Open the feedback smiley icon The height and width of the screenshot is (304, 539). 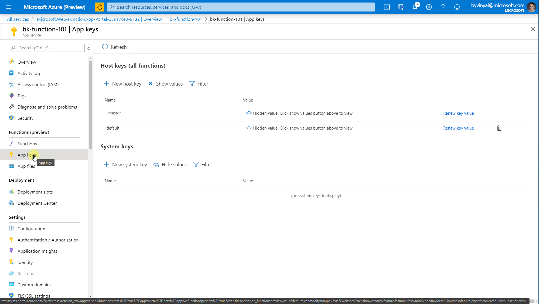pyautogui.click(x=457, y=7)
